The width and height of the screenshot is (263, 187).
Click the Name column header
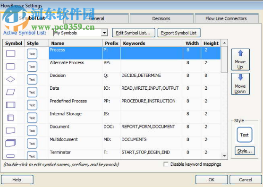76,43
